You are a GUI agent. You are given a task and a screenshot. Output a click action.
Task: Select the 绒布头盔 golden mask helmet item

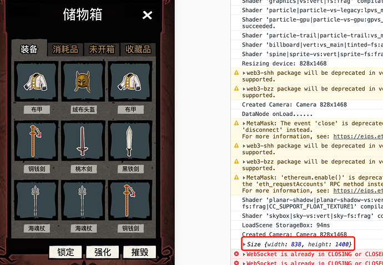(83, 81)
